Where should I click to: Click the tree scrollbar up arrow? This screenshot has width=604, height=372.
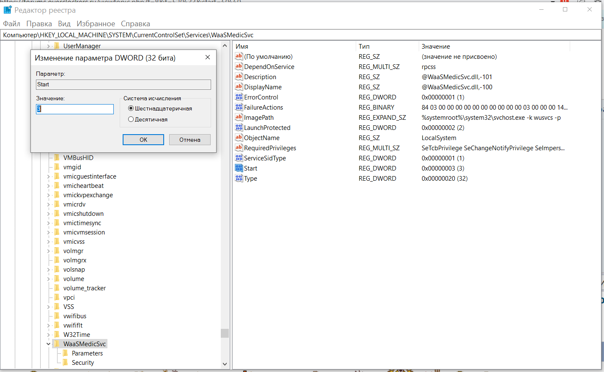click(225, 45)
